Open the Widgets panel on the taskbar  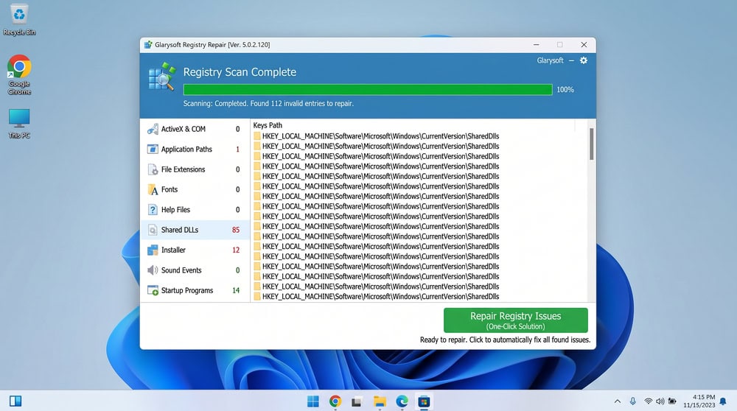tap(15, 401)
